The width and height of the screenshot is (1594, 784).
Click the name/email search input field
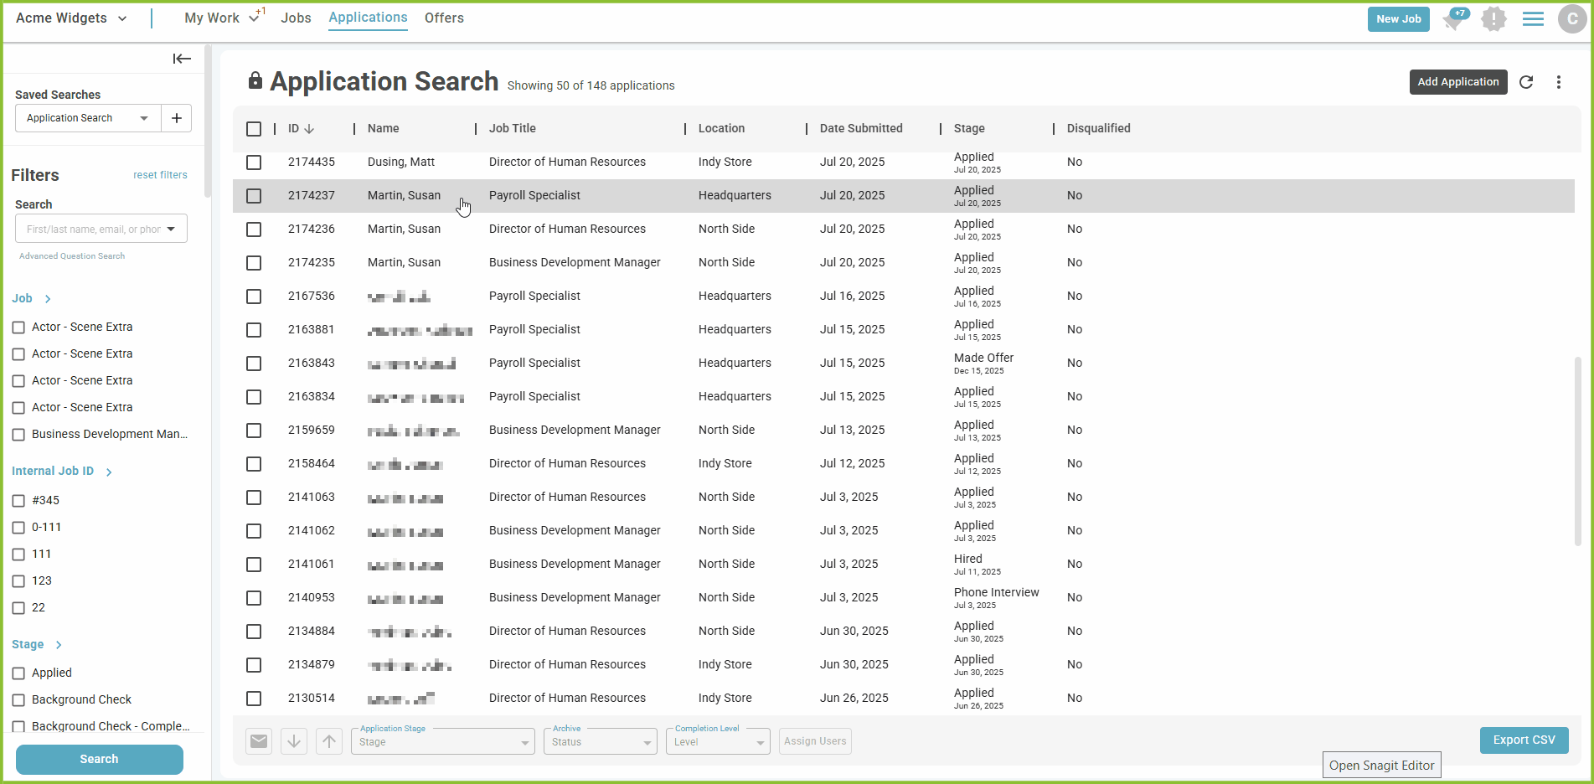(93, 230)
